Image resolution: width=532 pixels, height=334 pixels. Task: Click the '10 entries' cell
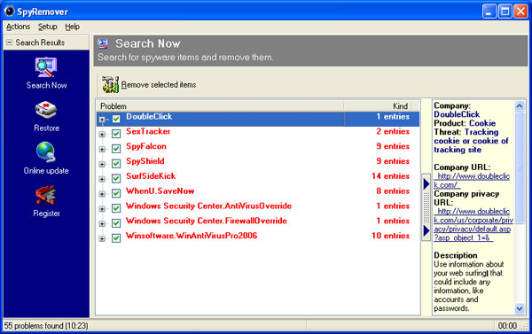(390, 236)
